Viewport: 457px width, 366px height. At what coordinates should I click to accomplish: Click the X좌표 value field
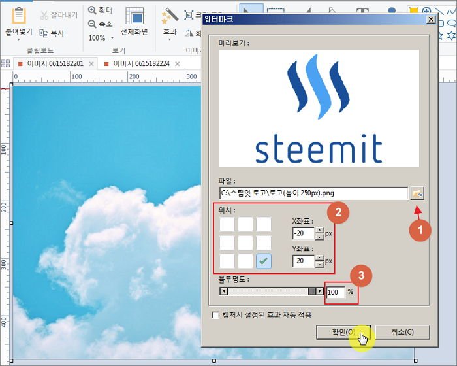tap(304, 233)
